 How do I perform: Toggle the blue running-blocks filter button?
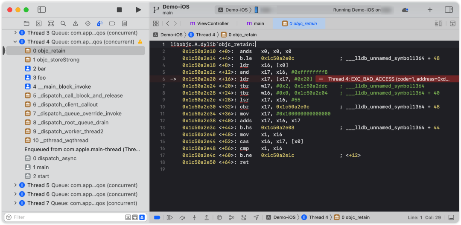pos(142,217)
